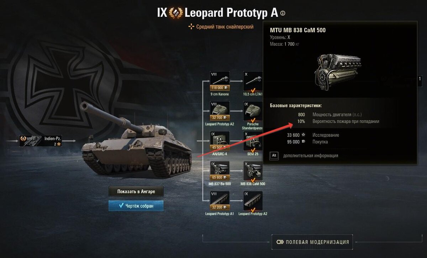Click the info icon beside Leopard Prototyp A
The height and width of the screenshot is (258, 427).
pyautogui.click(x=283, y=13)
